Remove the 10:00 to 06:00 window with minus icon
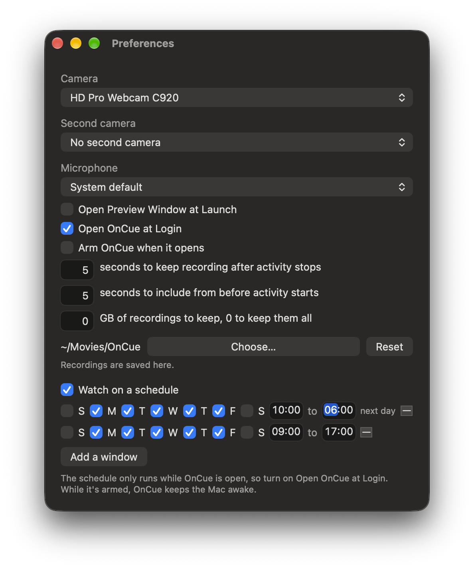The width and height of the screenshot is (474, 570). [407, 411]
